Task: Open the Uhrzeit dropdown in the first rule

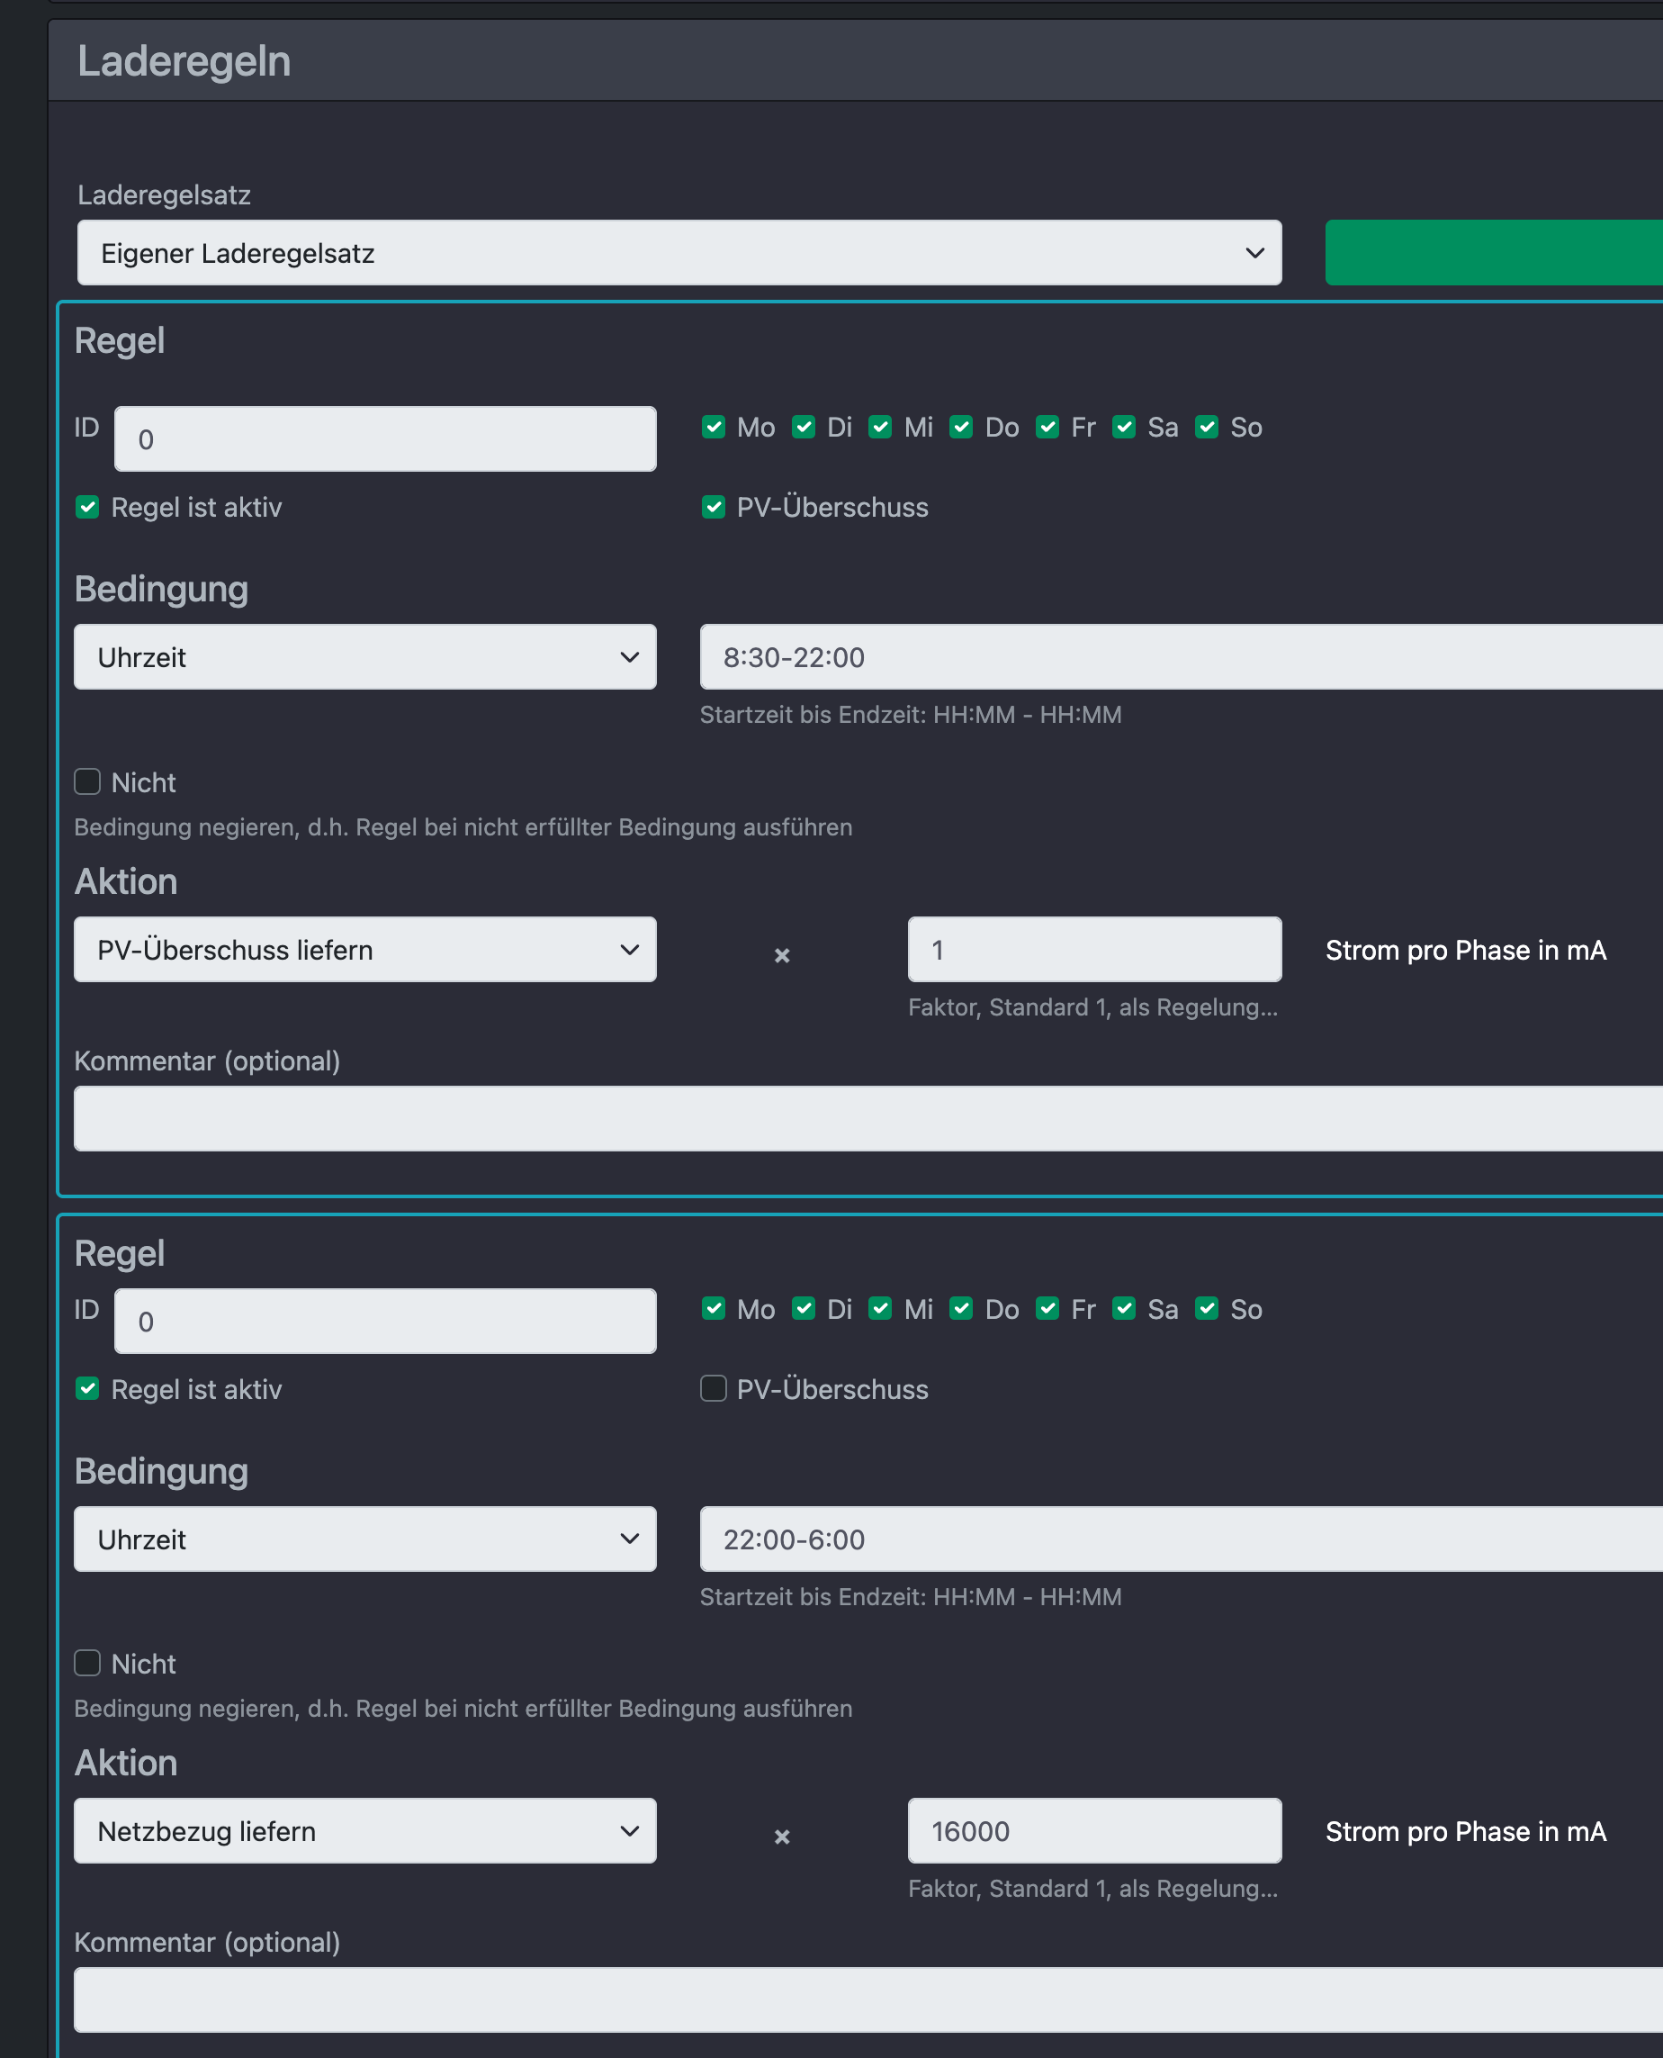Action: [x=365, y=657]
